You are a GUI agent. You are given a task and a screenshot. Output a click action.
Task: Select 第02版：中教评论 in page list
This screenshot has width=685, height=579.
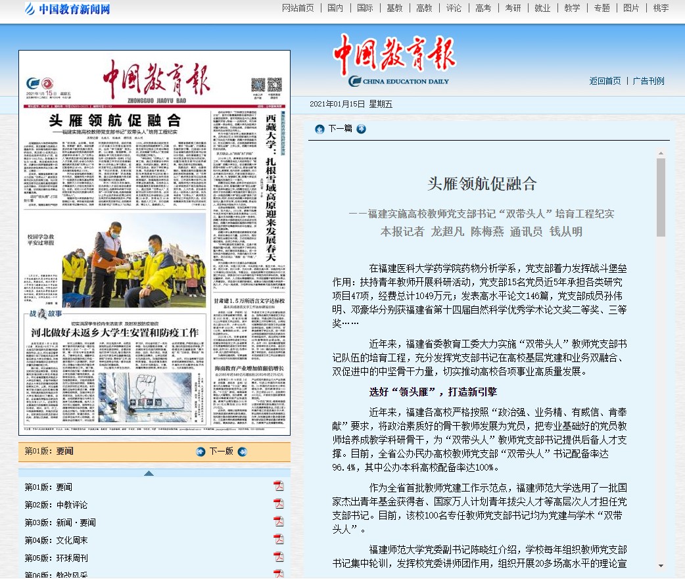tap(56, 505)
